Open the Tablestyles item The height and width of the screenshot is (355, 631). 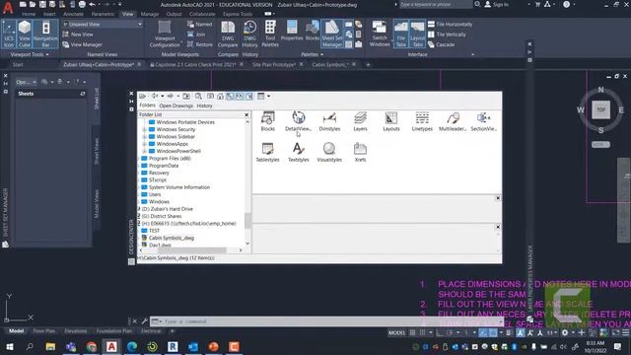coord(267,153)
